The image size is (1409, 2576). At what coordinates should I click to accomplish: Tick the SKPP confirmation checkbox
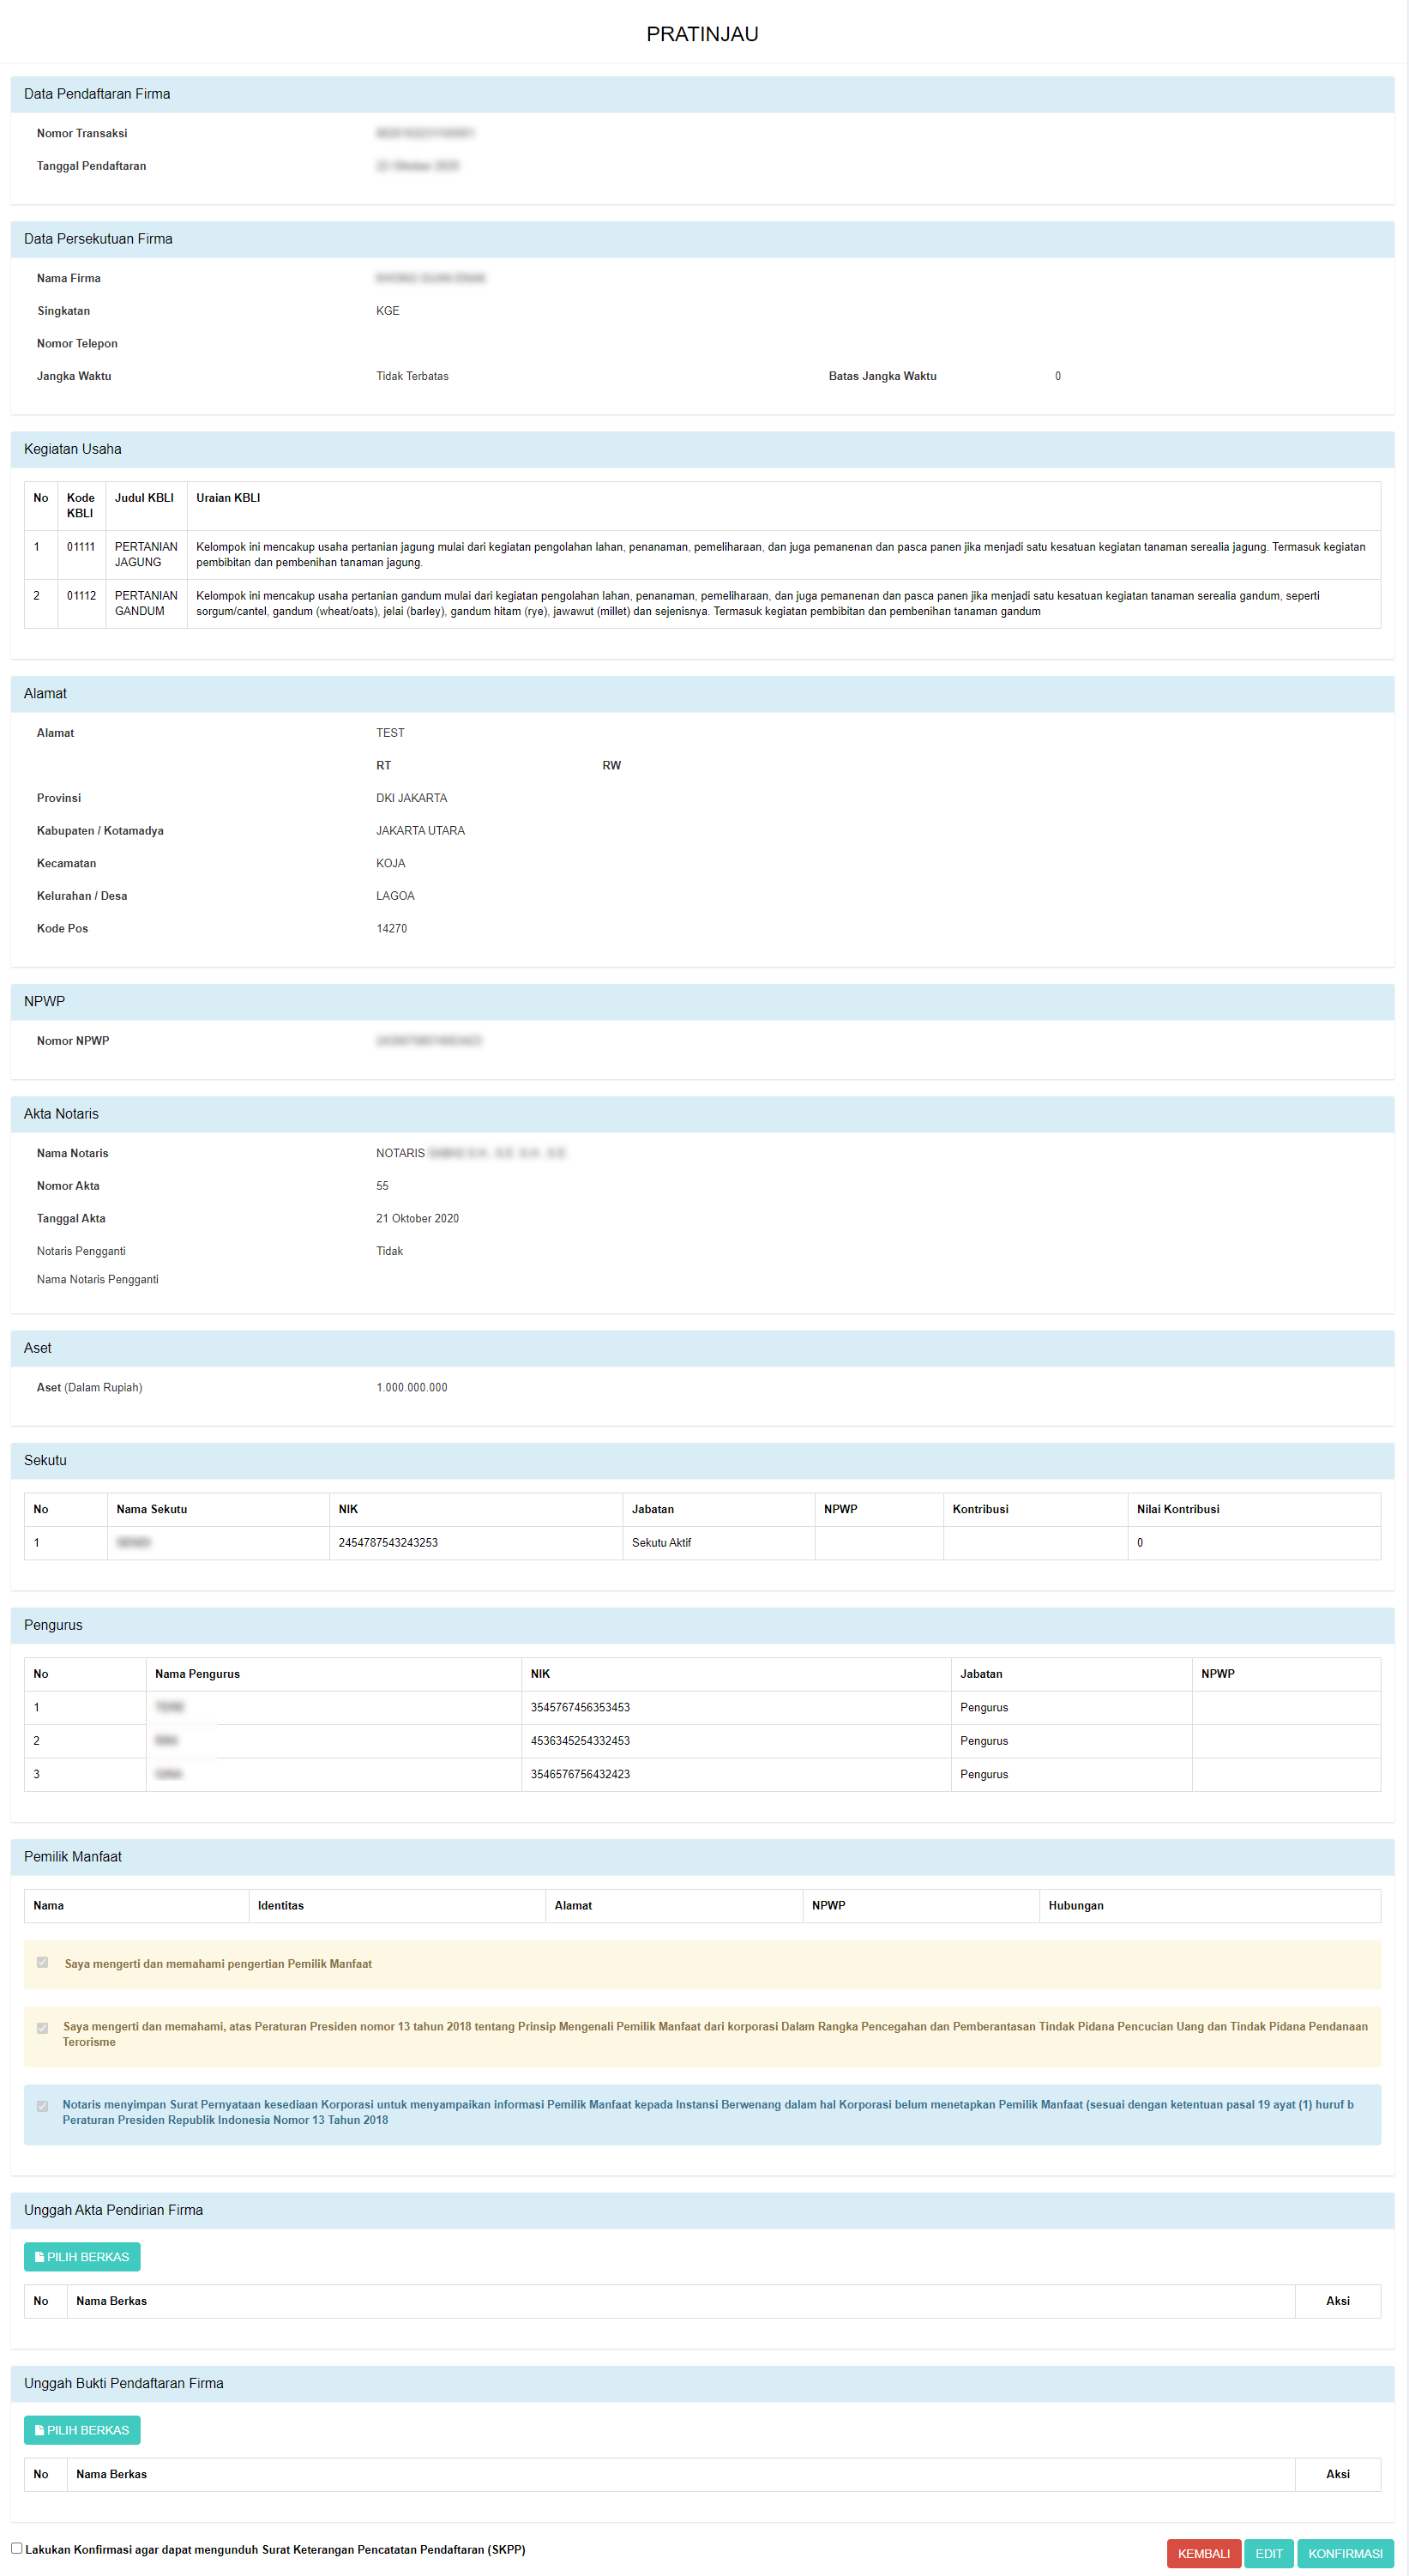(17, 2548)
